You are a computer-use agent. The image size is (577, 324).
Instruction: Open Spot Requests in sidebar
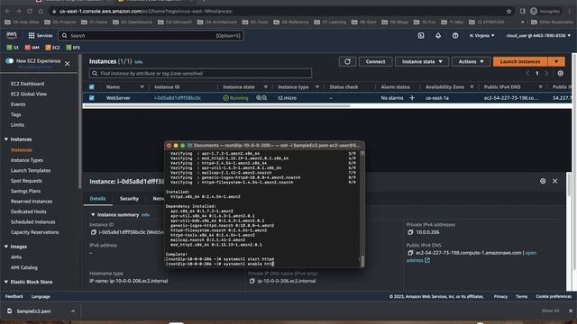click(26, 181)
